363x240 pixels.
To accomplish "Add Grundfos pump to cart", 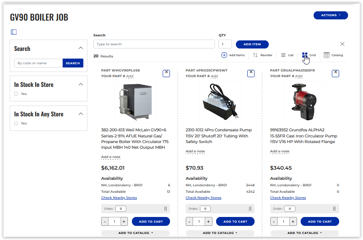I will [320, 221].
